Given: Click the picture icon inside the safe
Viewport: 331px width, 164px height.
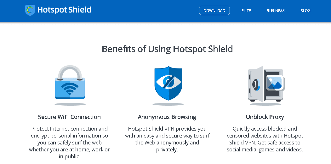Looking at the screenshot, I should 274,83.
